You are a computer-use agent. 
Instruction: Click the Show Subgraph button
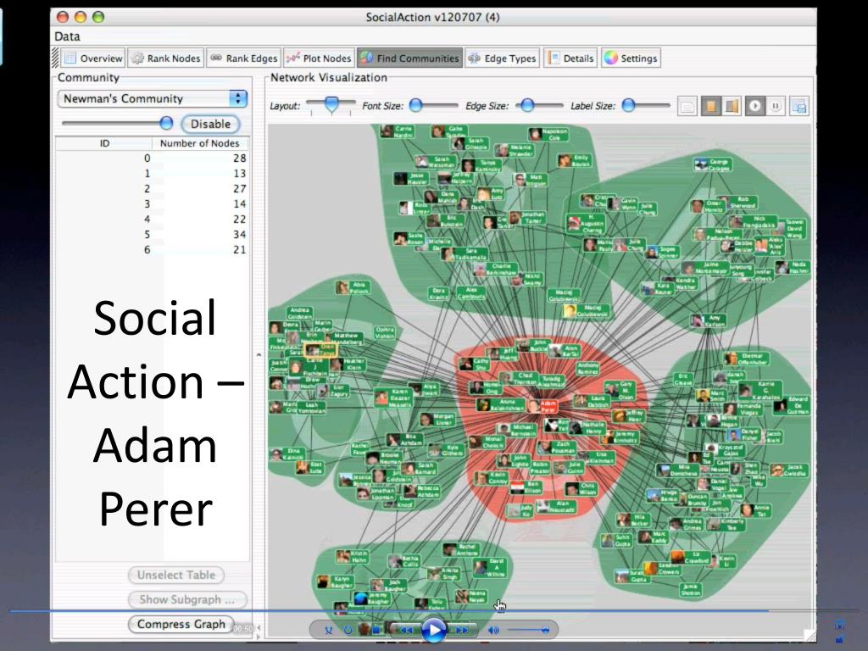(x=187, y=599)
